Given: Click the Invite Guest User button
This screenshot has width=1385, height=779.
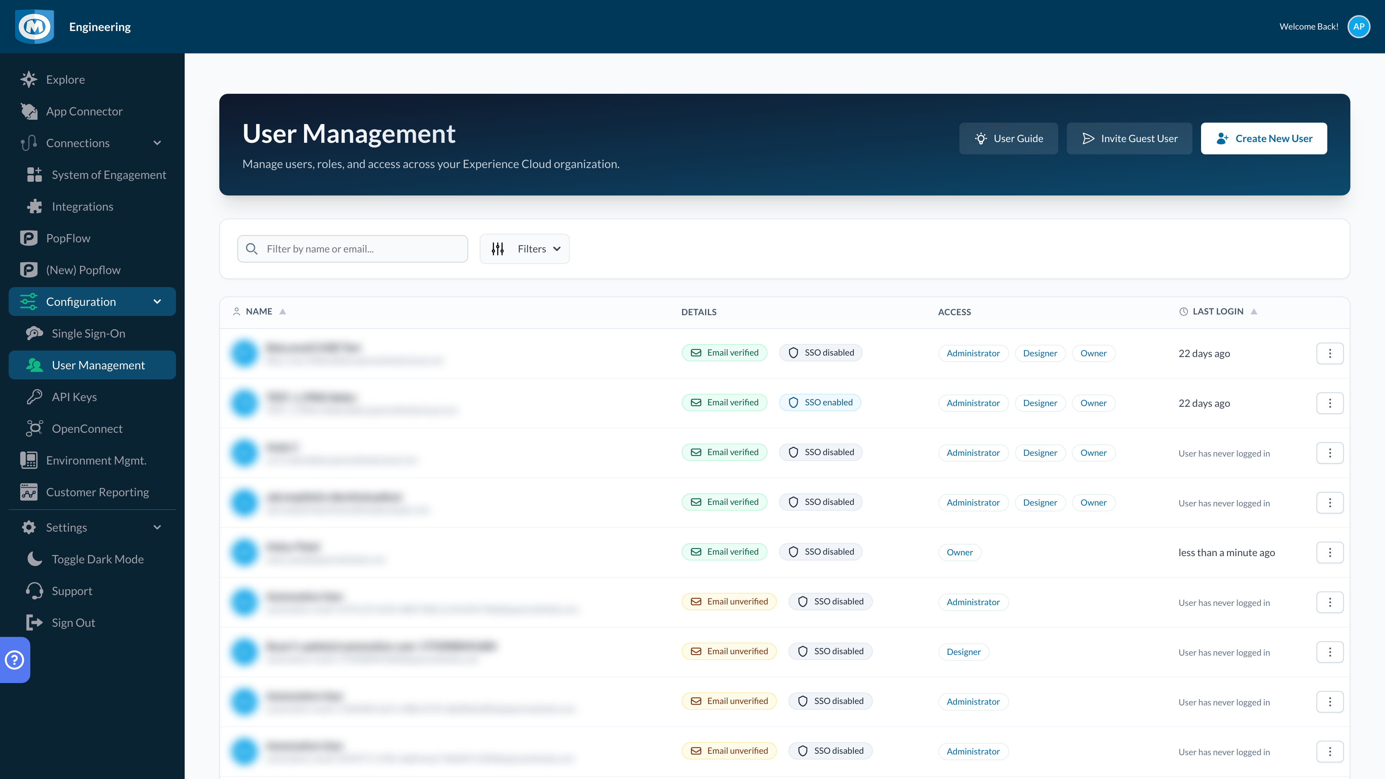Looking at the screenshot, I should pos(1129,139).
